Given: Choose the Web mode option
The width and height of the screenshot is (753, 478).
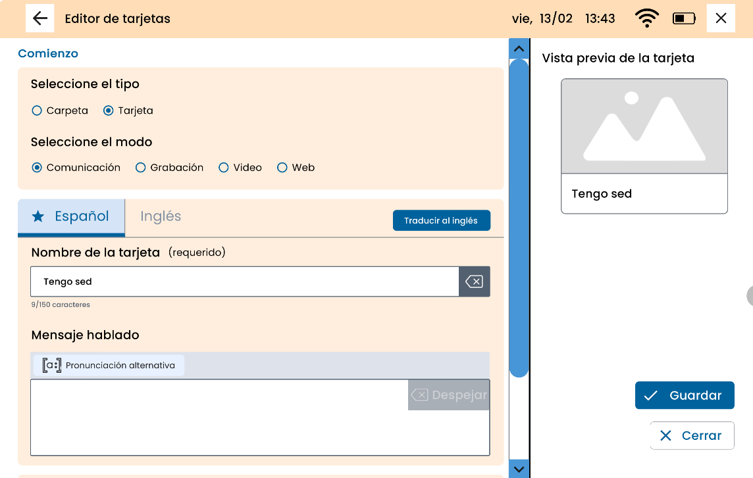Looking at the screenshot, I should 282,168.
